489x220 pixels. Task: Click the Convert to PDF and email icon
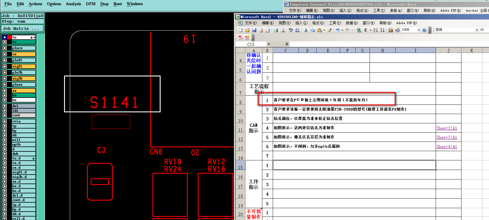(x=247, y=38)
